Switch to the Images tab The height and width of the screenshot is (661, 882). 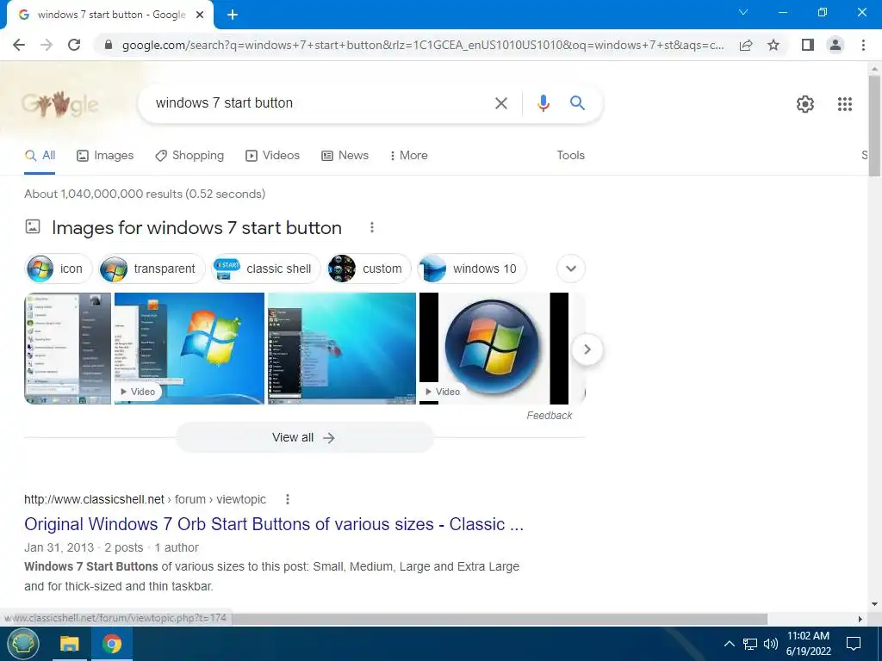[105, 156]
